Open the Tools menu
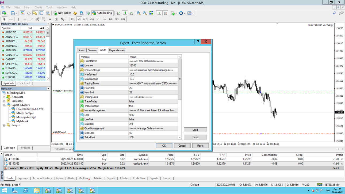This screenshot has width=345, height=194. click(49, 7)
